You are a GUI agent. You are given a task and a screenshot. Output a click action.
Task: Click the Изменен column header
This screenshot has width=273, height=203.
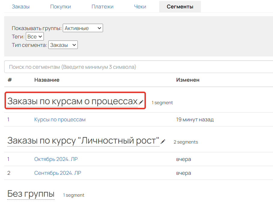pos(188,80)
